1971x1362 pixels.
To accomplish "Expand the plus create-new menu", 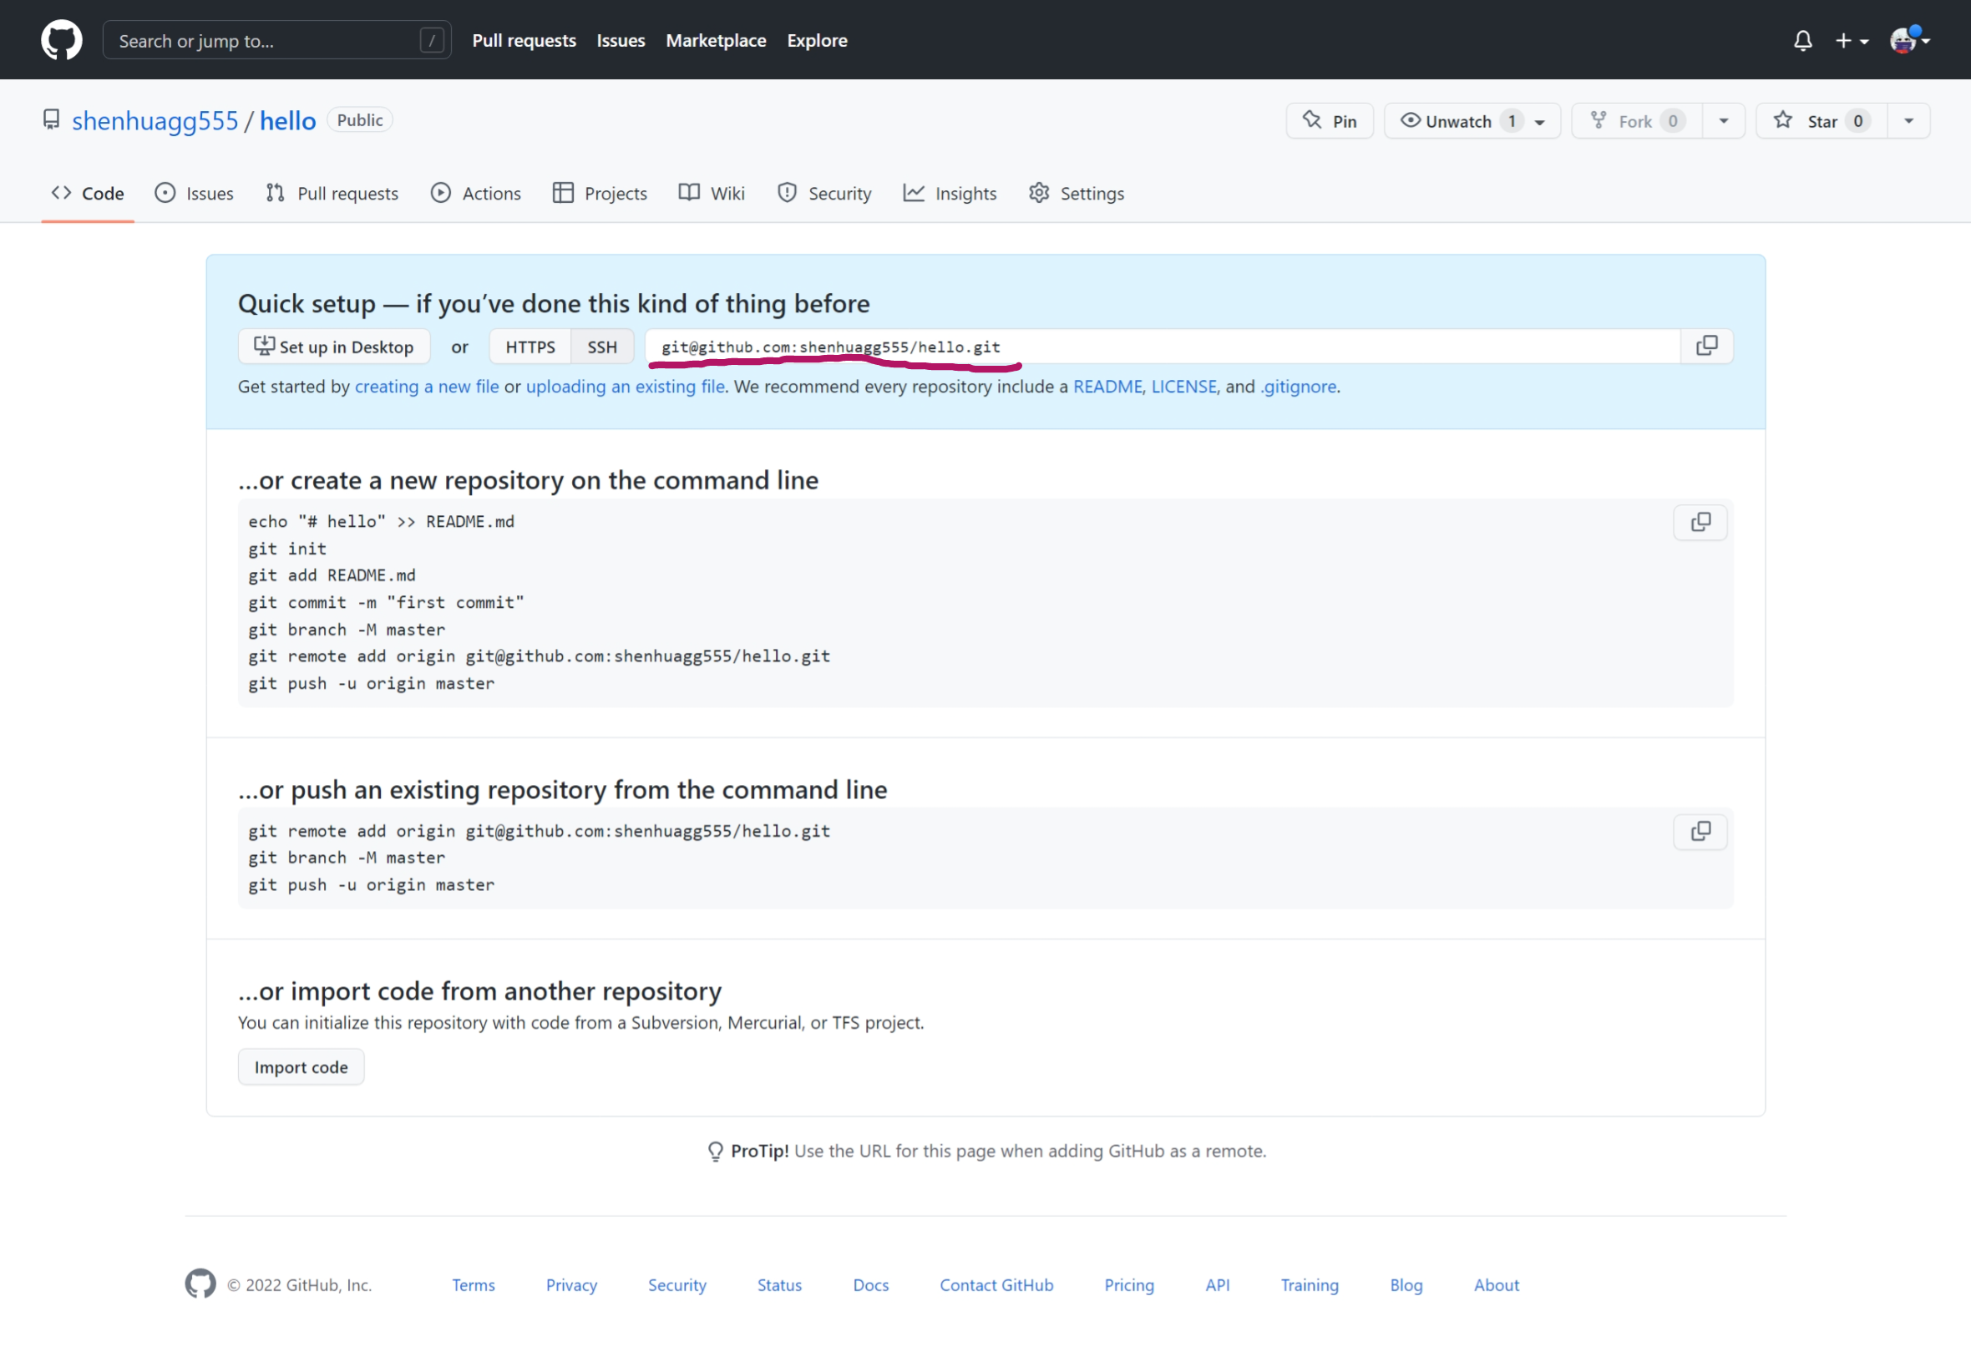I will 1852,40.
